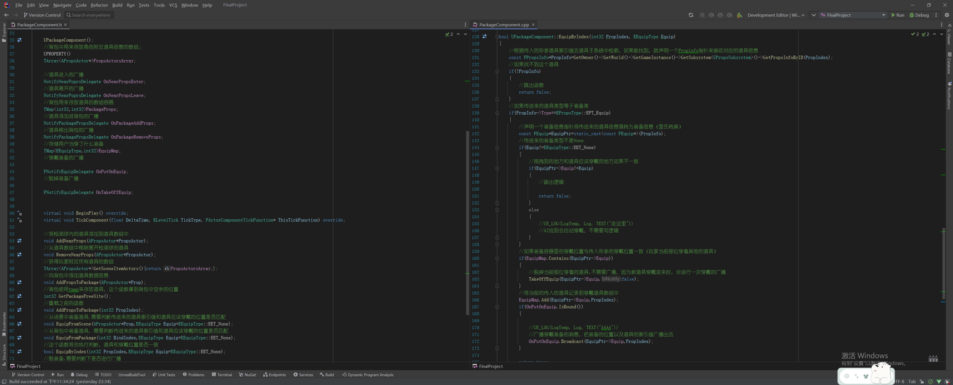Open the VCS menu
Screen dimensions: 953x385
pyautogui.click(x=173, y=5)
